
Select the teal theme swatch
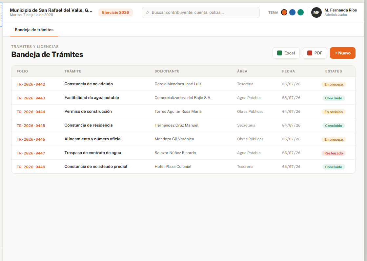(x=300, y=12)
